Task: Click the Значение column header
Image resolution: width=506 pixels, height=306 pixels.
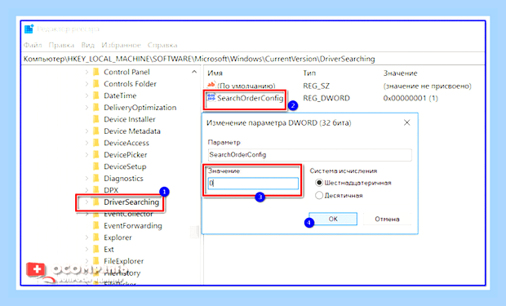Action: coord(400,73)
